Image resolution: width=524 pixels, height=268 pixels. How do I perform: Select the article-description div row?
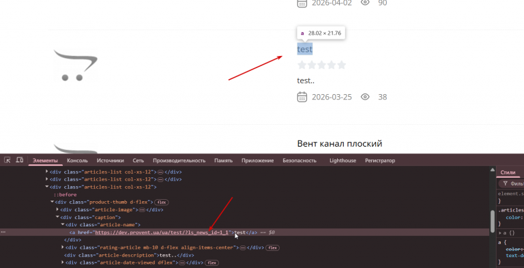[x=130, y=255]
